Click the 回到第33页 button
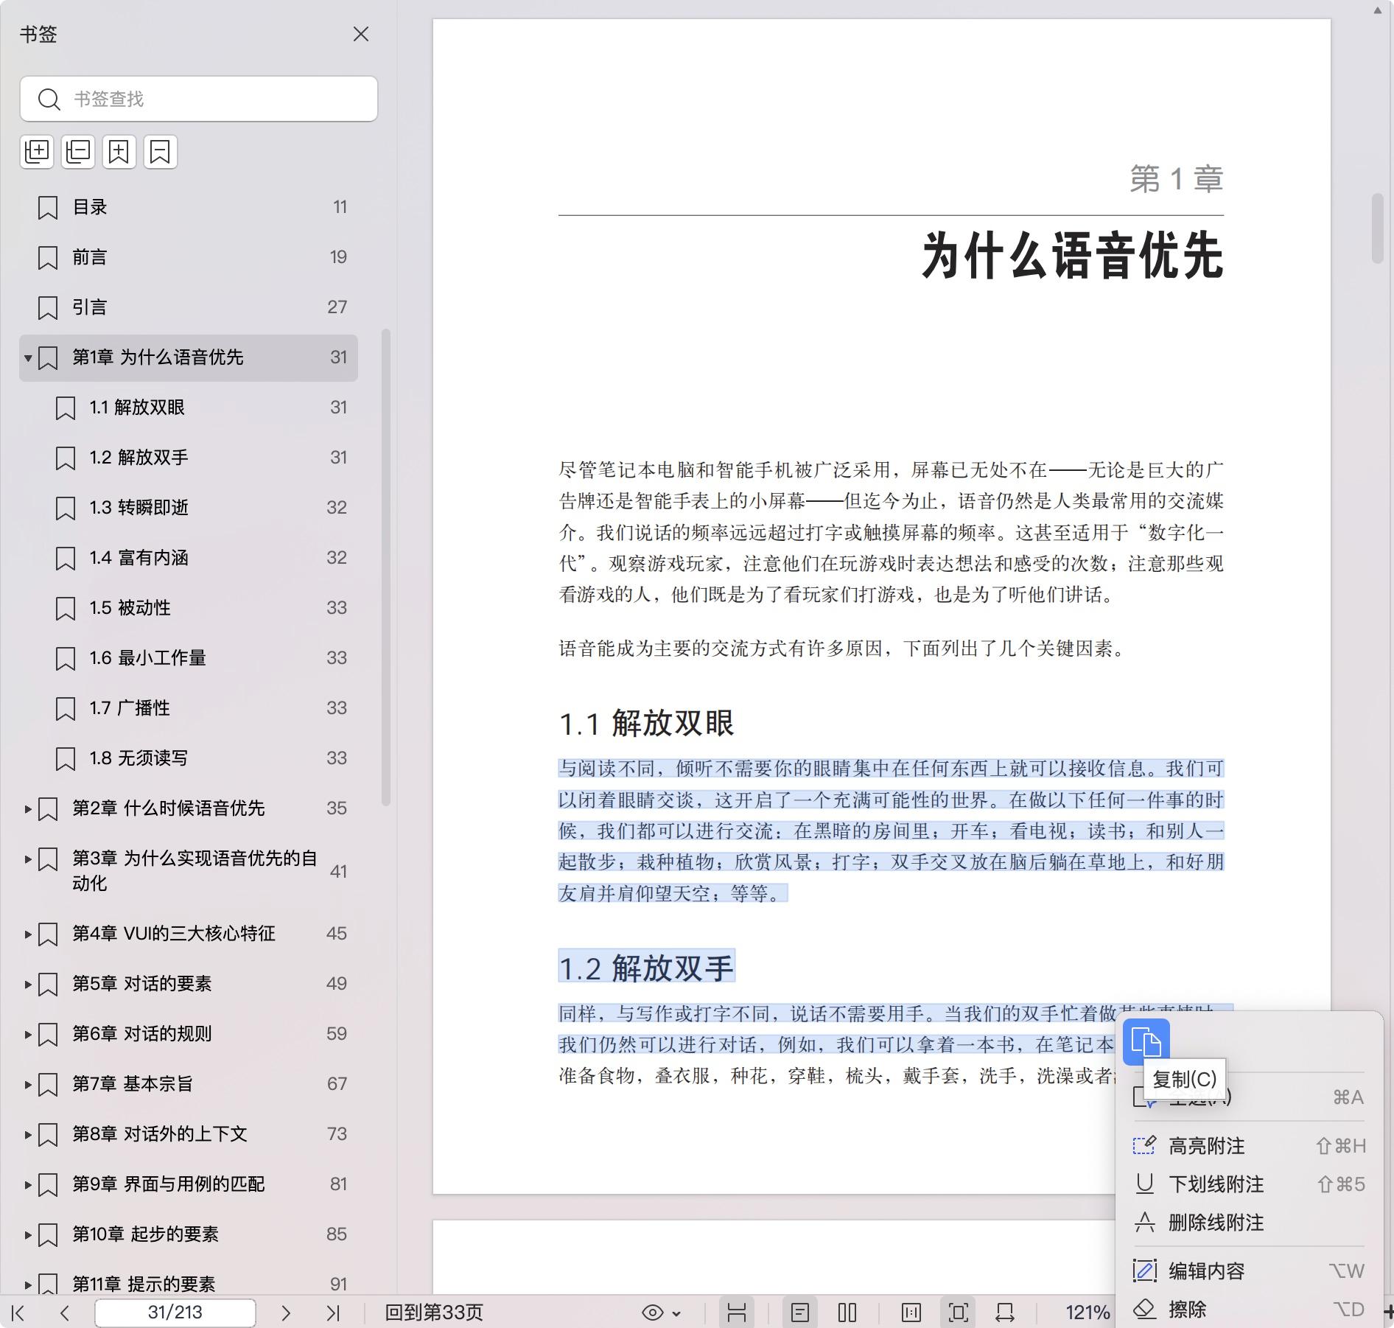 tap(434, 1313)
